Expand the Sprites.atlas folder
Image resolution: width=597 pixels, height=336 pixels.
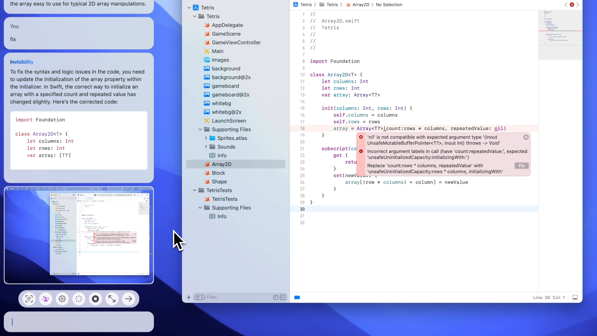tap(206, 138)
